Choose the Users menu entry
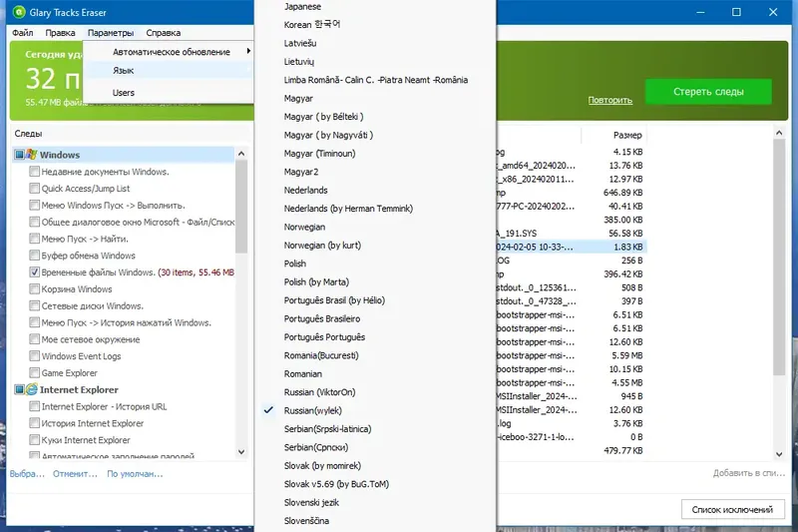 click(x=168, y=93)
